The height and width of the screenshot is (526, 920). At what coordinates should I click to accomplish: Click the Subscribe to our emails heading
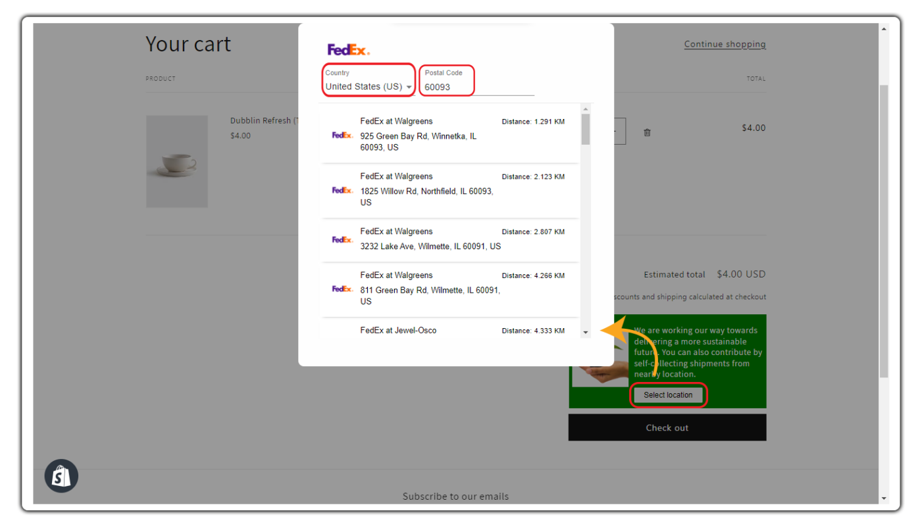click(x=455, y=496)
